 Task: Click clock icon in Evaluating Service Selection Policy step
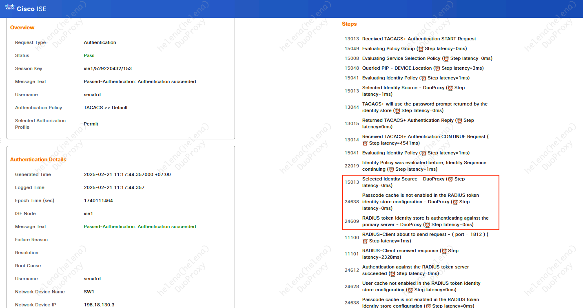tap(446, 59)
